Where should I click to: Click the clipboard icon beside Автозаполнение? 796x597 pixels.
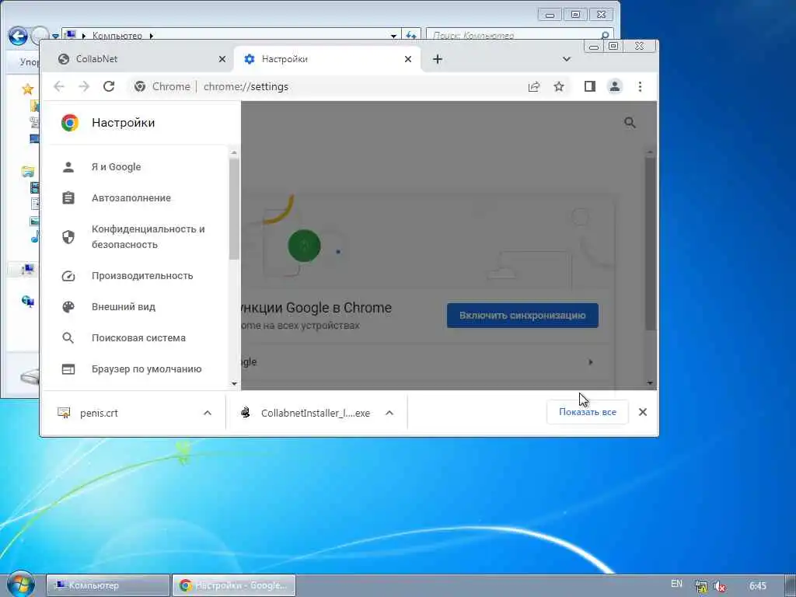click(x=68, y=198)
